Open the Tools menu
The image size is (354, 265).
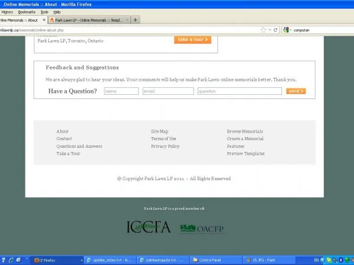44,12
